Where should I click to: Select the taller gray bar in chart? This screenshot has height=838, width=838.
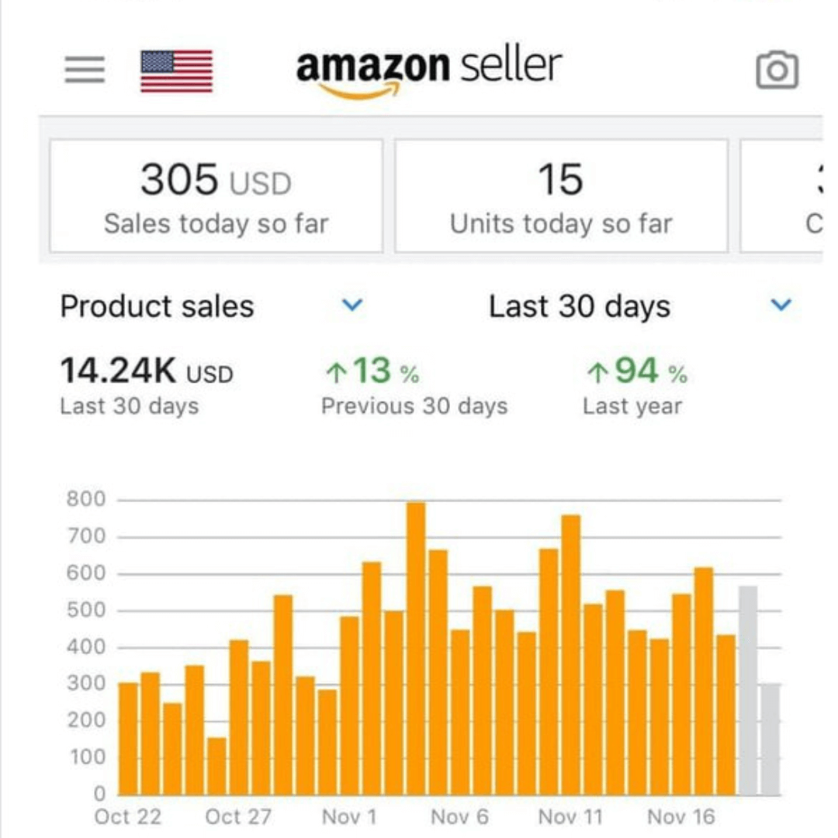point(748,691)
